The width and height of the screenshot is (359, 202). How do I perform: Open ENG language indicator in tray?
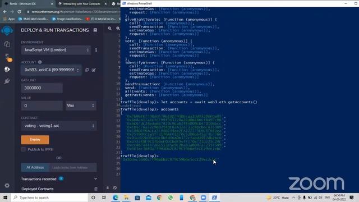coord(327,198)
